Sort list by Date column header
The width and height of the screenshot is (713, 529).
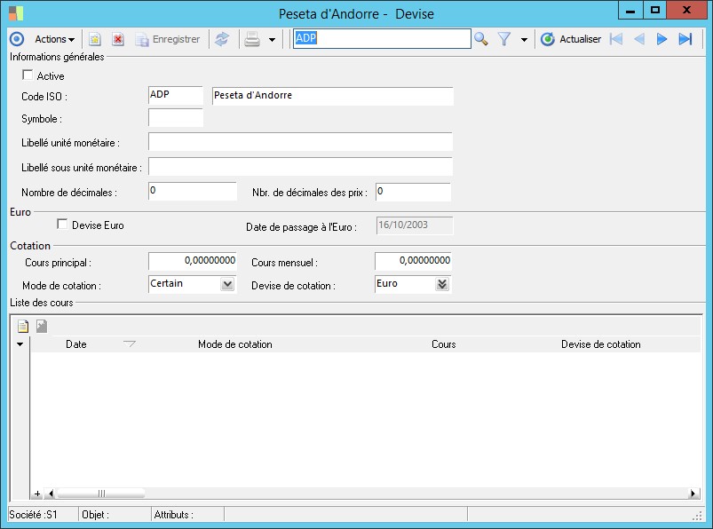click(x=76, y=344)
